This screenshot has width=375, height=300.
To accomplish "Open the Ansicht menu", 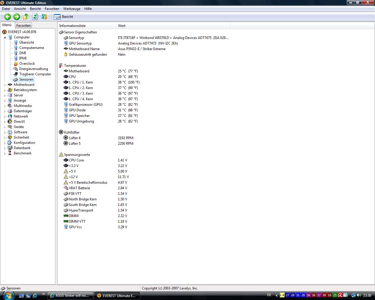I will point(20,9).
